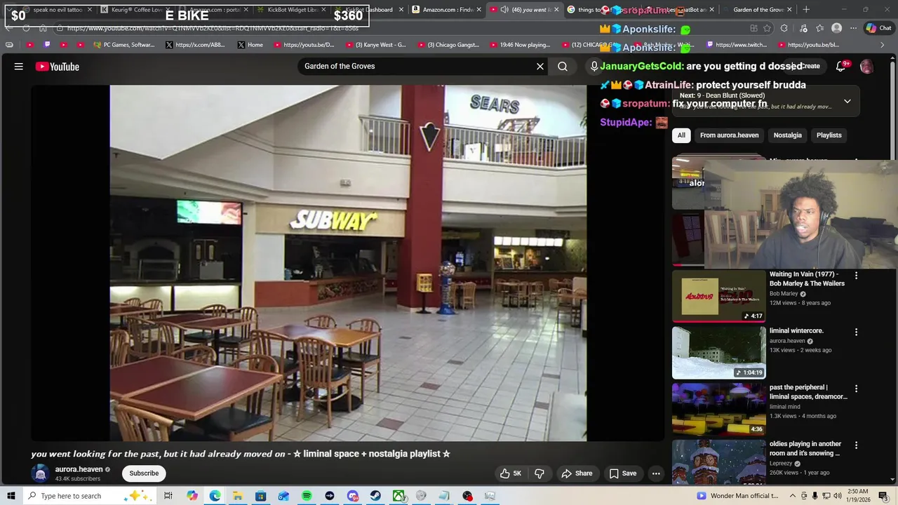Like the video with thumbs up
The image size is (898, 505).
point(511,473)
